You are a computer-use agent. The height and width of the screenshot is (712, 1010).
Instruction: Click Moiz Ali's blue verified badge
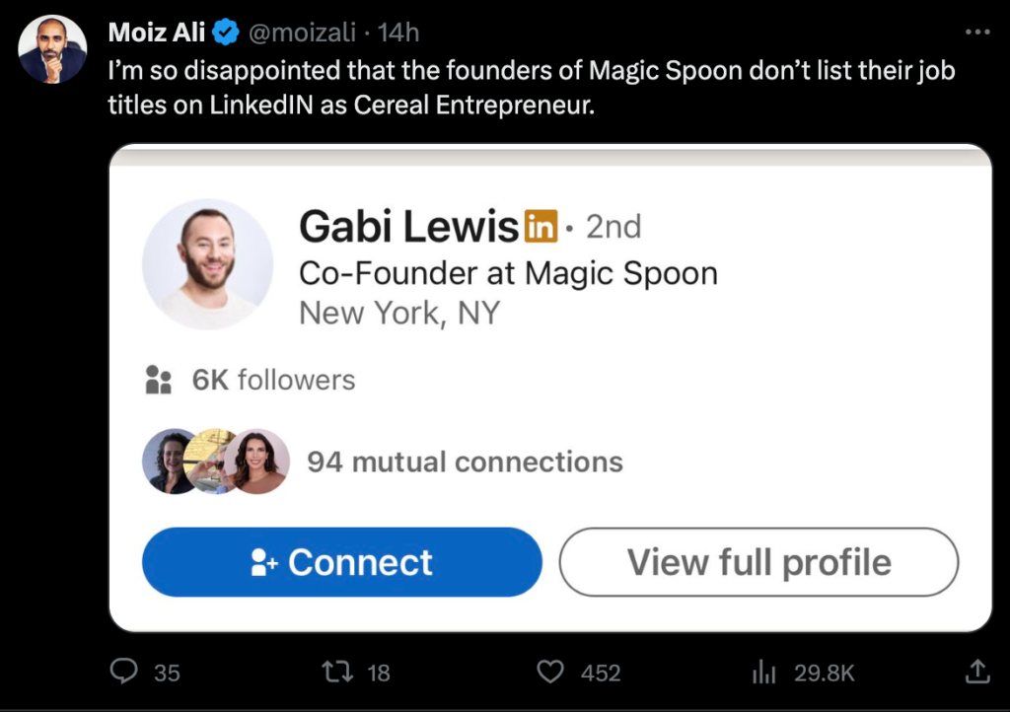click(x=227, y=33)
